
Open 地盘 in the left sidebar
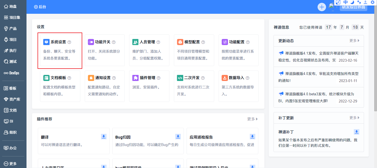pyautogui.click(x=10, y=7)
